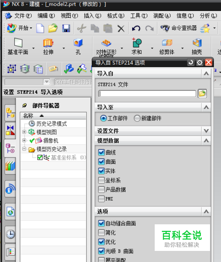Click the Copy icon
The width and height of the screenshot is (221, 262).
coord(95,28)
